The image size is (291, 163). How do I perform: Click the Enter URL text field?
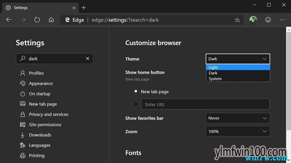pos(205,104)
